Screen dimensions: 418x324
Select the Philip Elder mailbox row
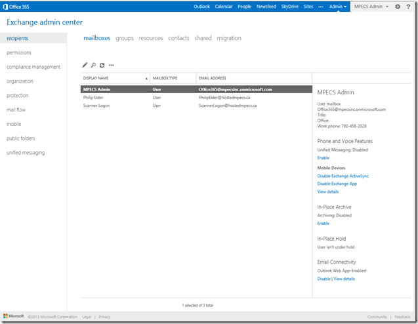(x=196, y=98)
